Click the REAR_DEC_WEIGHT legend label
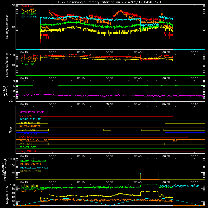The width and height of the screenshot is (208, 208). tap(32, 171)
